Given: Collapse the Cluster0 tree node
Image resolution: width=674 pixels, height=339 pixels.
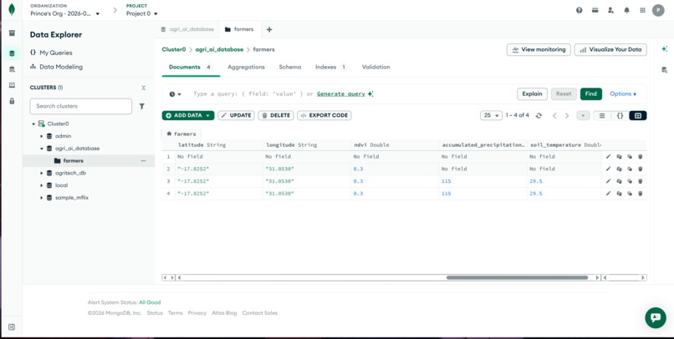Looking at the screenshot, I should click(x=33, y=124).
